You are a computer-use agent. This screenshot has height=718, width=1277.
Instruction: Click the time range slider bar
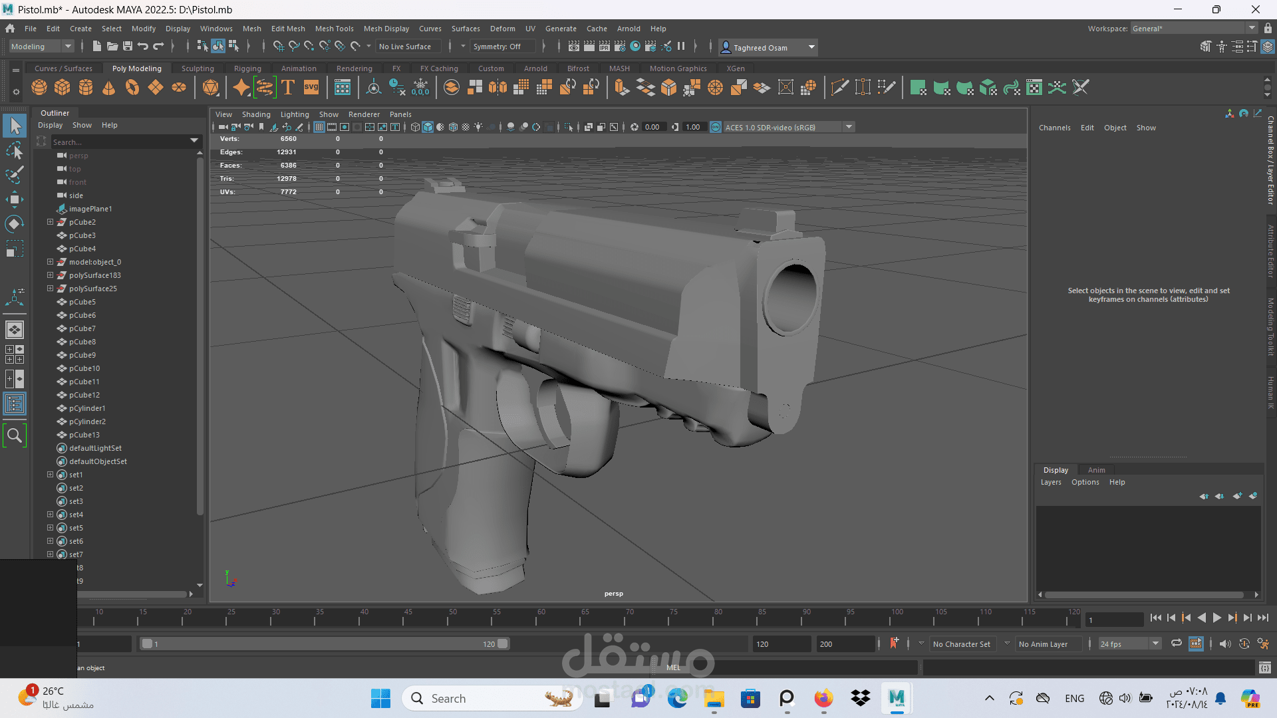coord(325,644)
